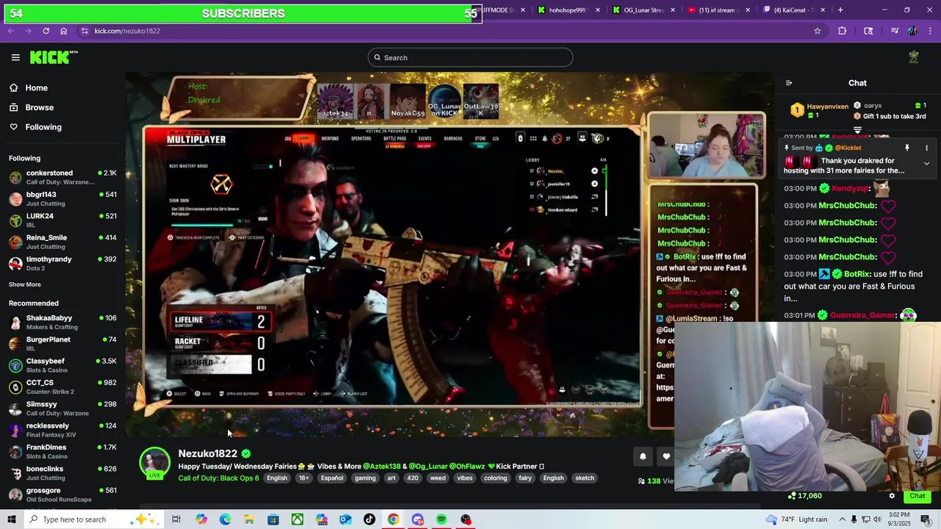
Task: Toggle follow heart for Nezuko1822
Action: (666, 456)
